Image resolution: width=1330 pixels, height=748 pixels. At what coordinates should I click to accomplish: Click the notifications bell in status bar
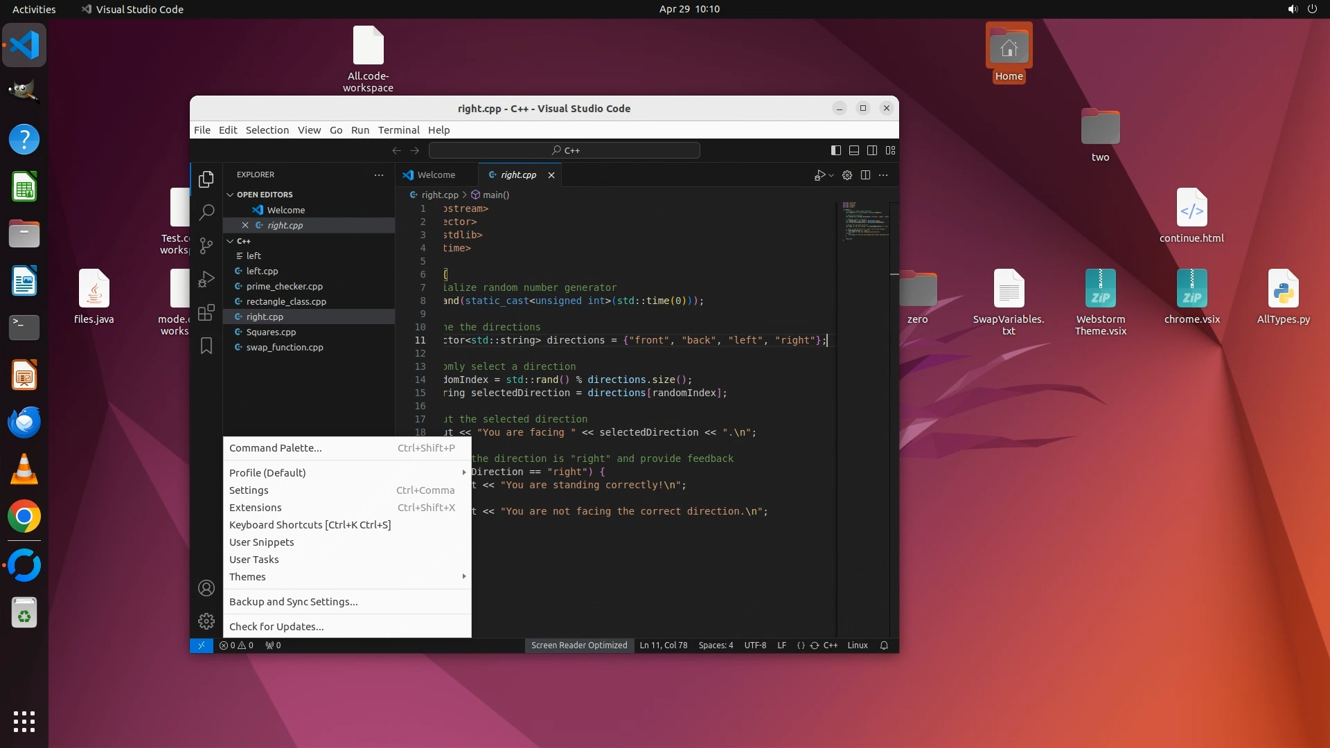click(x=884, y=645)
